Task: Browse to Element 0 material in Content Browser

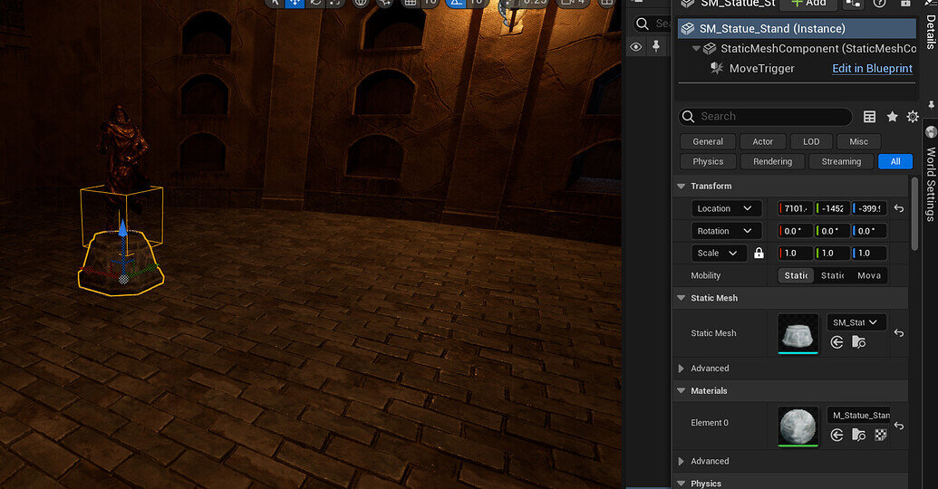Action: (858, 435)
